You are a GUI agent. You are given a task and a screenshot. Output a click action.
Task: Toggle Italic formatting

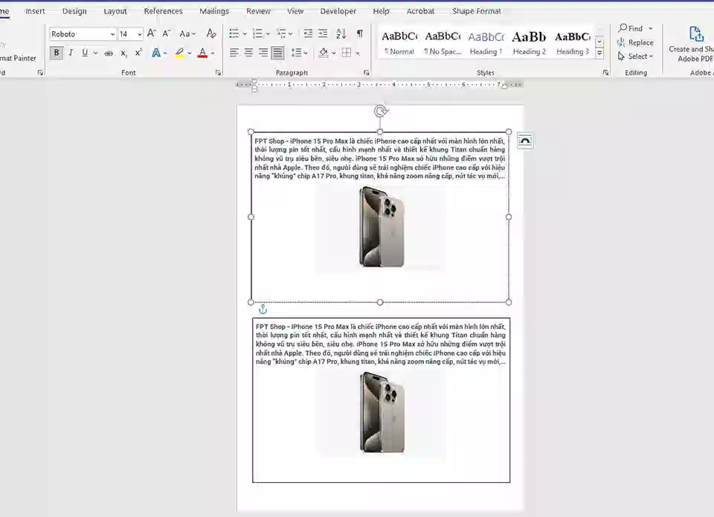click(71, 53)
